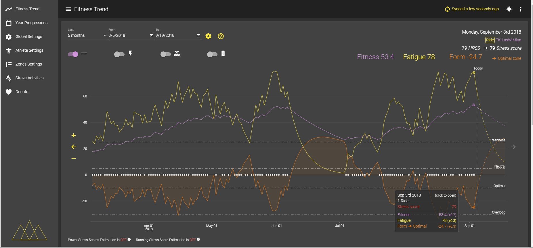The width and height of the screenshot is (533, 248).
Task: Click the Overload zone label
Action: [498, 212]
